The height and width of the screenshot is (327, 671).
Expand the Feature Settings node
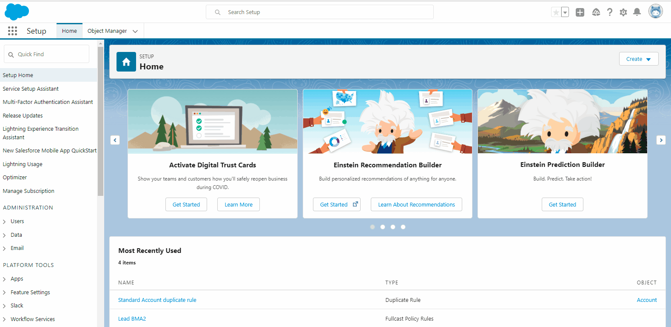click(x=5, y=293)
